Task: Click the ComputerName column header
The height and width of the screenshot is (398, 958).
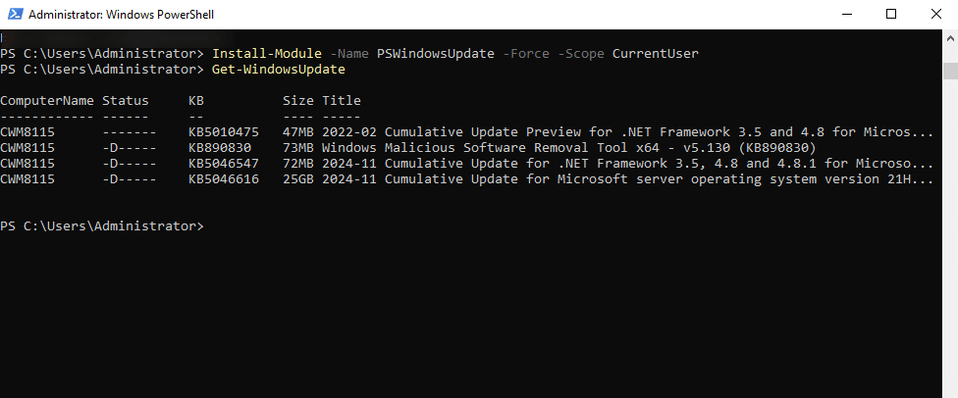Action: (47, 100)
